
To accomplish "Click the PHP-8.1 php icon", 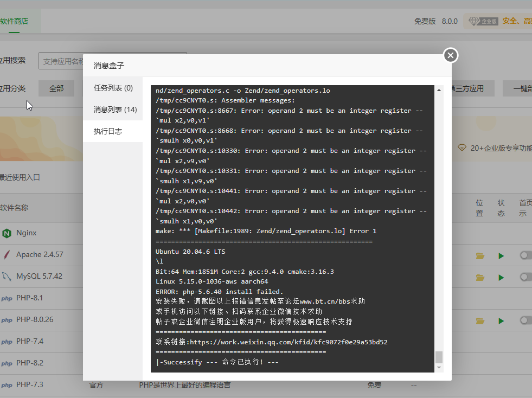I will pyautogui.click(x=7, y=299).
